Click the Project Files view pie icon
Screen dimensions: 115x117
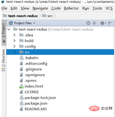pos(11,23)
